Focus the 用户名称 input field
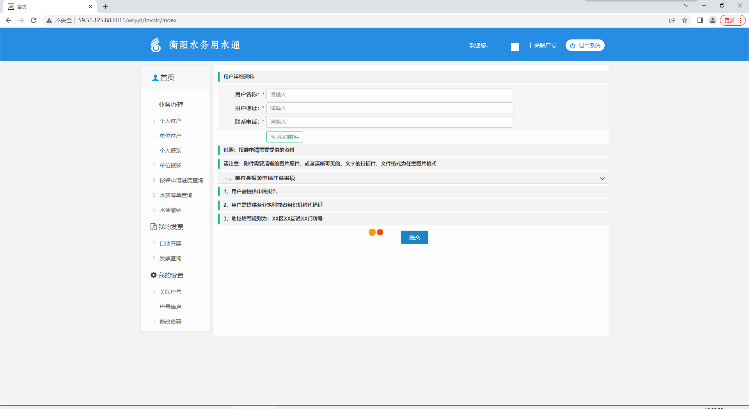This screenshot has height=409, width=749. [x=389, y=94]
